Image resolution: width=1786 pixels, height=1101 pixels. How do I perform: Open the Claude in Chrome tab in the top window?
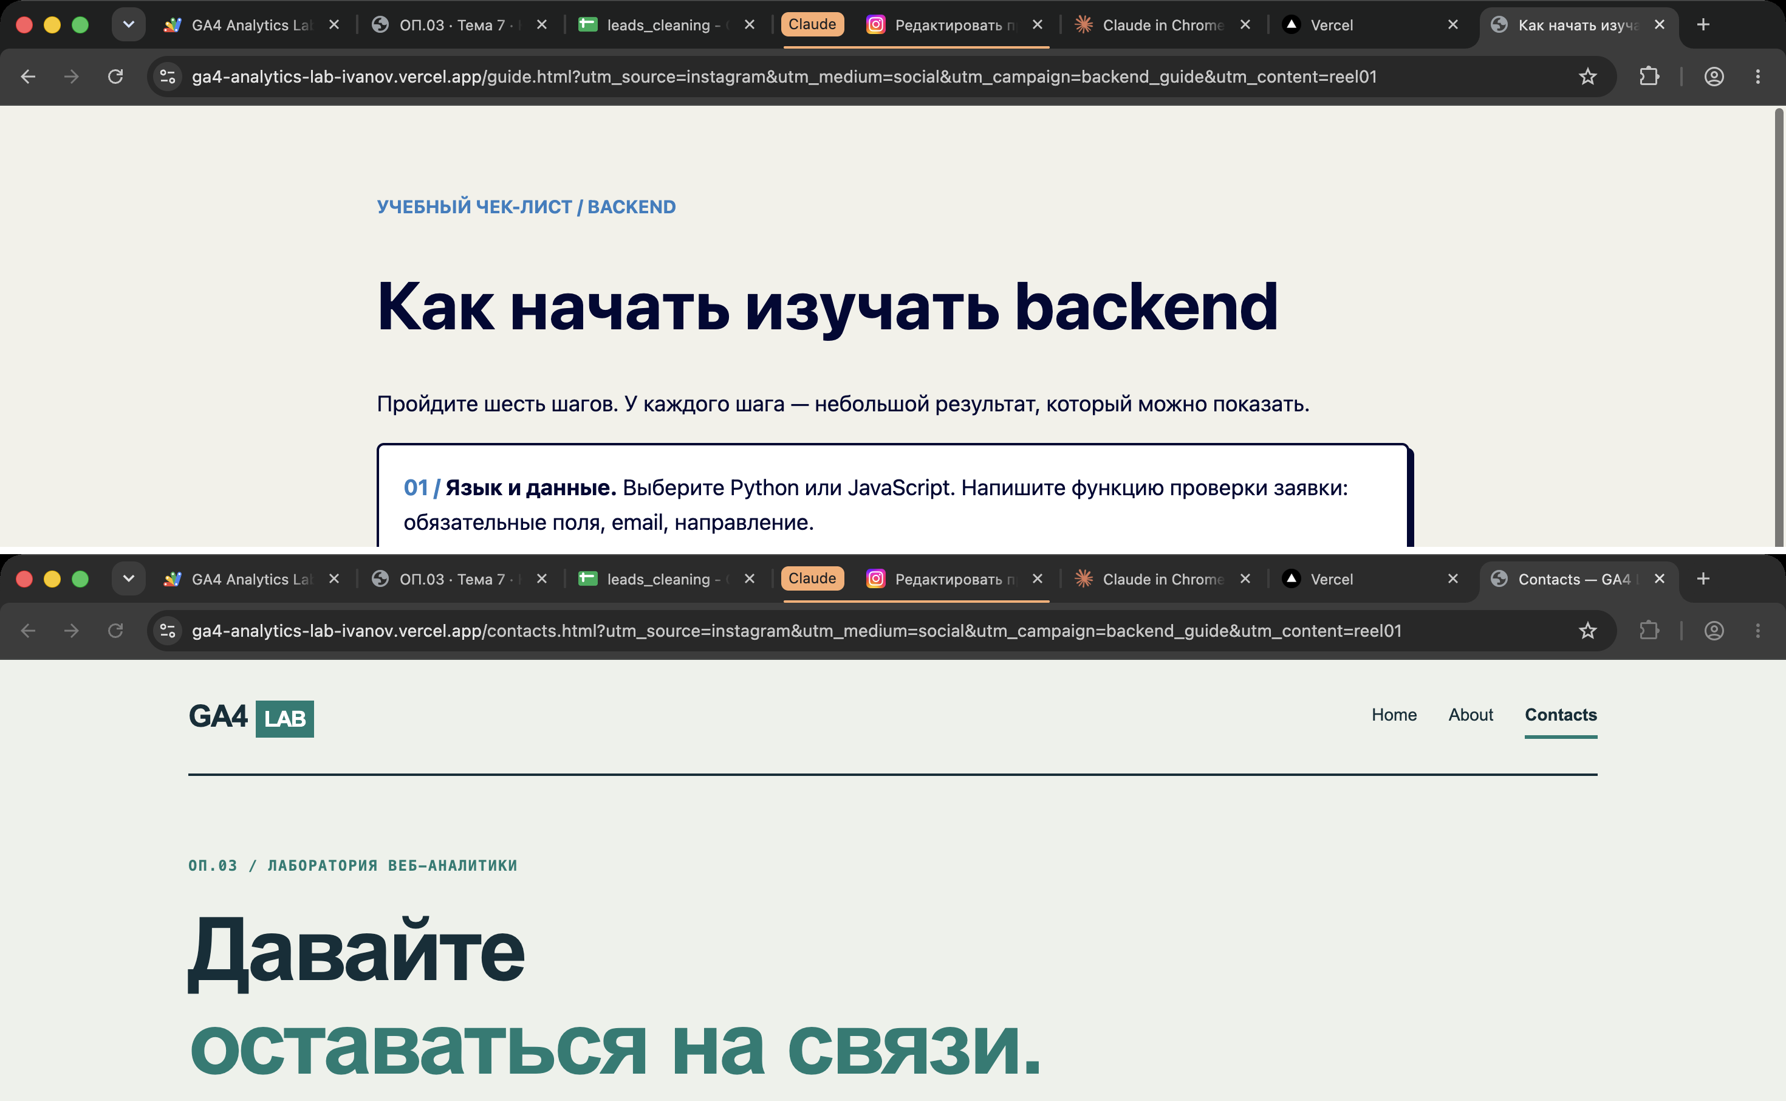(x=1162, y=25)
